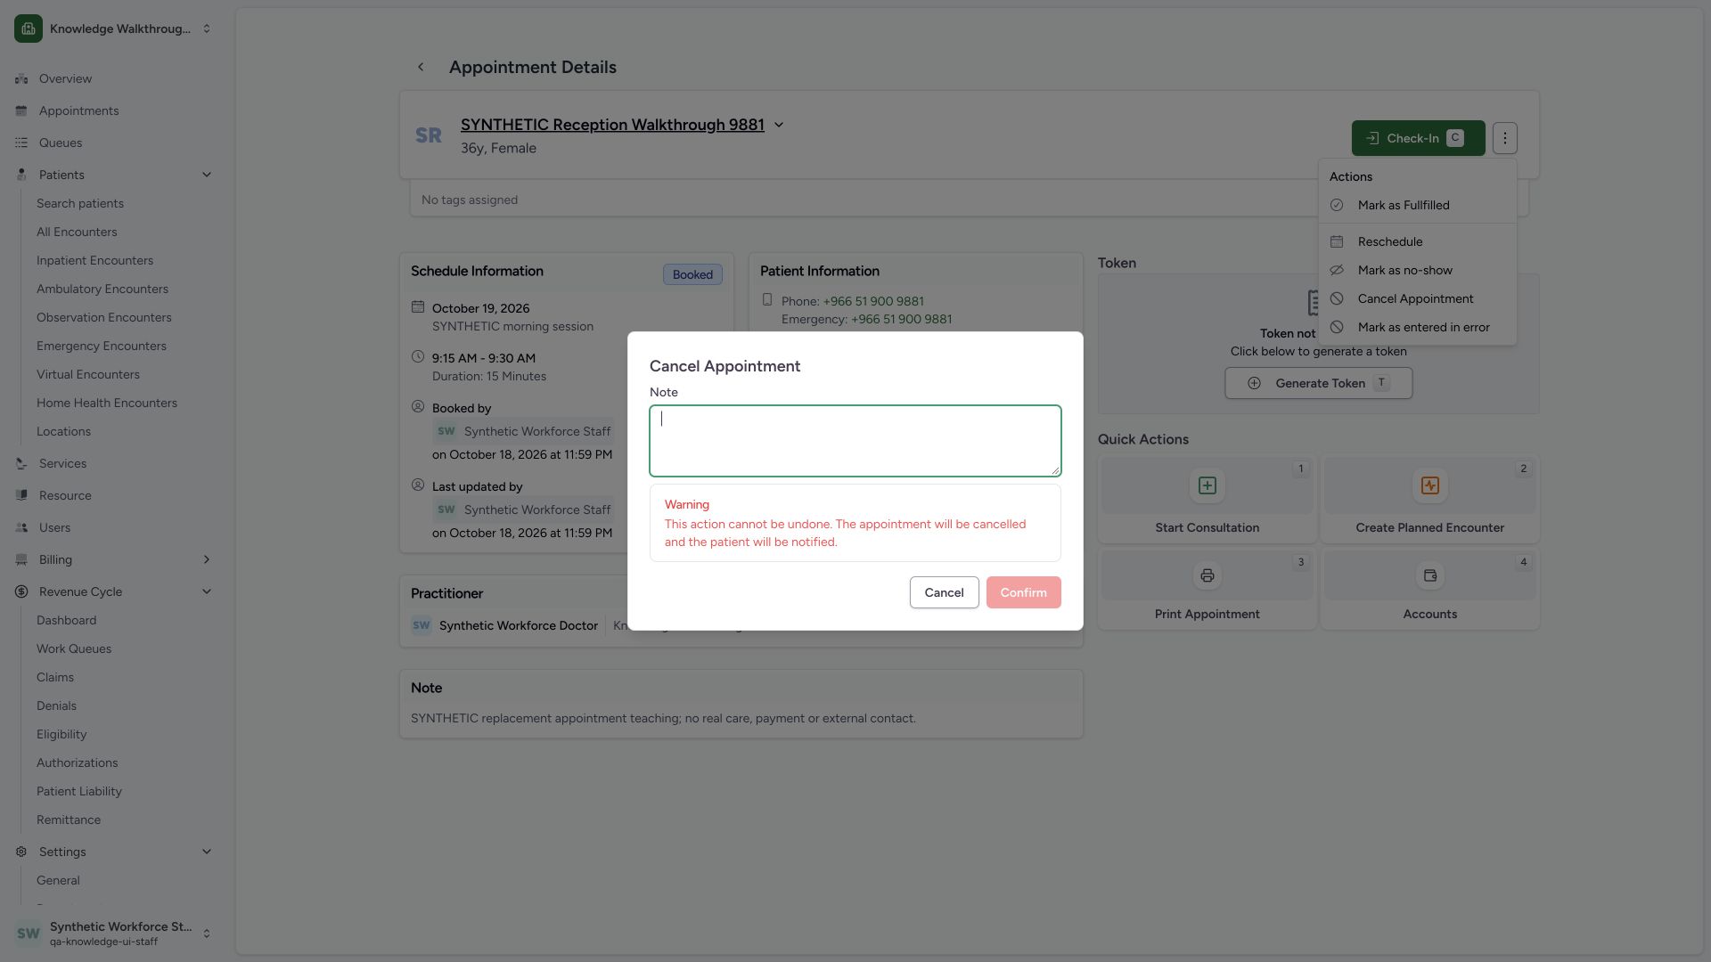Screen dimensions: 1711x962
Task: Open the three-dot actions menu icon
Action: (1504, 138)
